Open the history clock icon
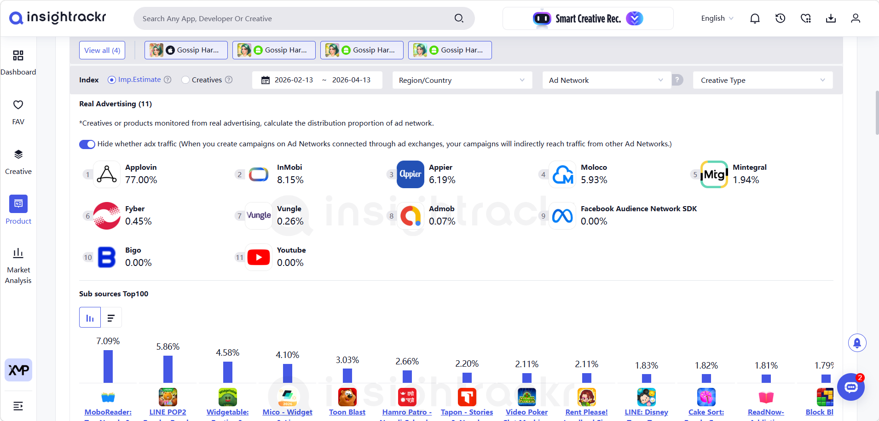The height and width of the screenshot is (421, 879). pyautogui.click(x=780, y=18)
